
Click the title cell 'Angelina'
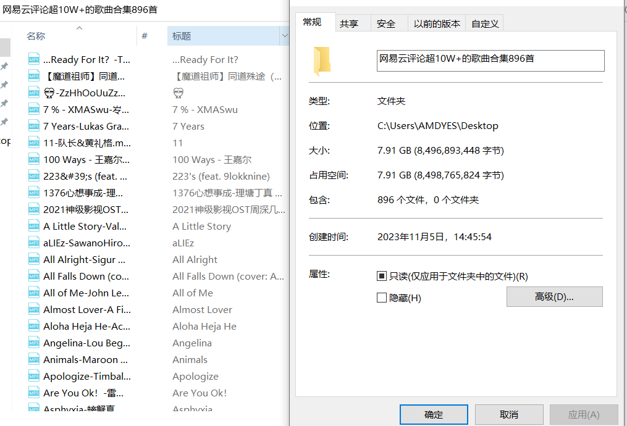click(192, 343)
